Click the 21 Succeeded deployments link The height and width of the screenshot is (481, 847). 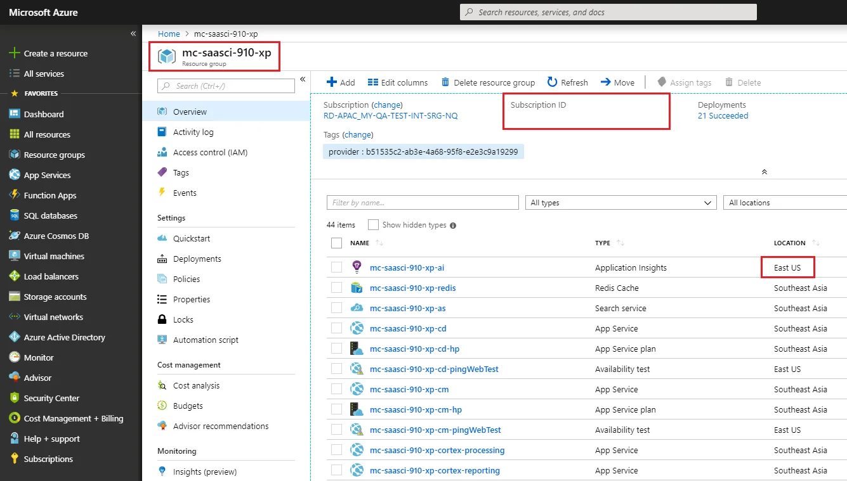723,116
